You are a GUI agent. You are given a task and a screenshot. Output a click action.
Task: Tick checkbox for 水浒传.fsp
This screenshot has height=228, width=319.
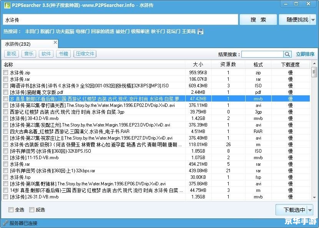pos(6,177)
